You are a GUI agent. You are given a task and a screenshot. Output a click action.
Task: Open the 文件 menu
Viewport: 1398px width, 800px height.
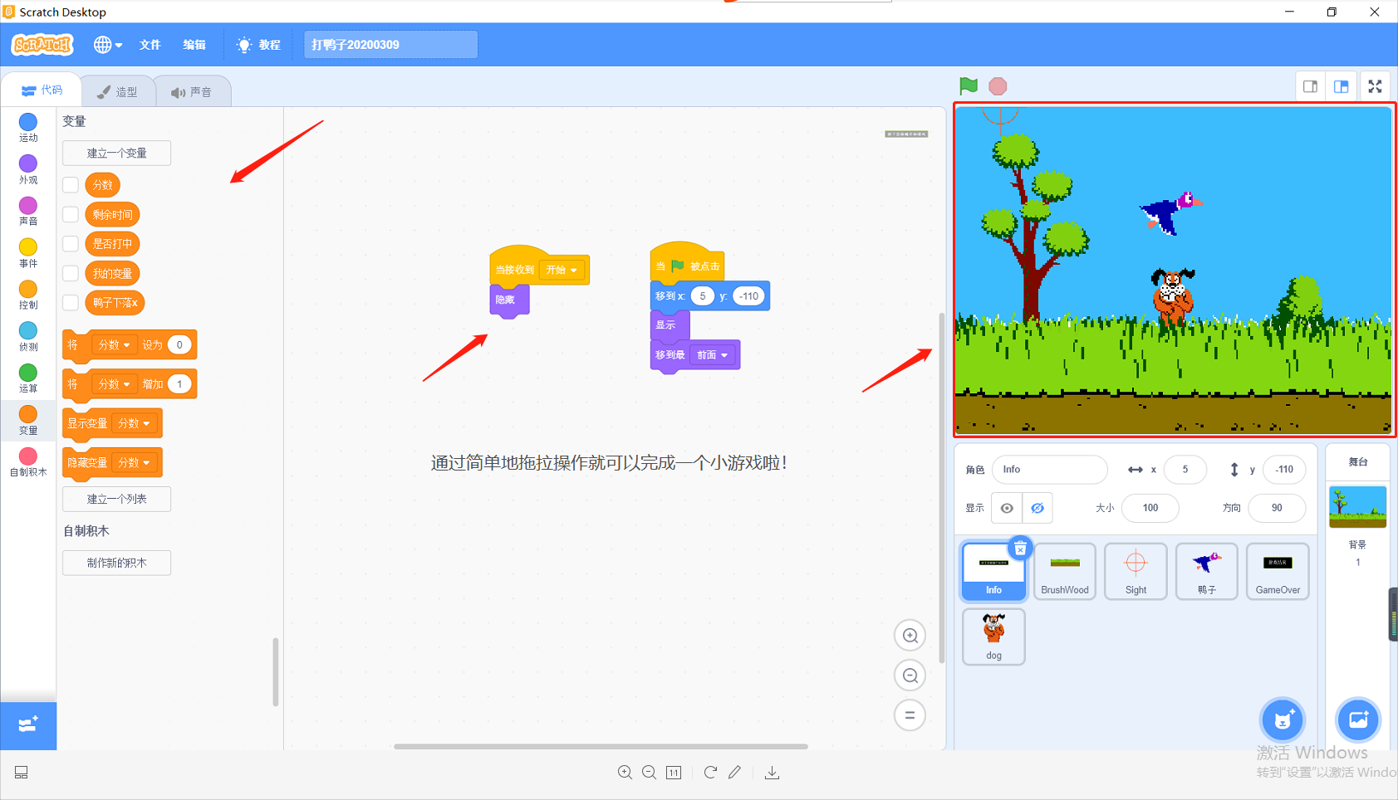click(150, 45)
